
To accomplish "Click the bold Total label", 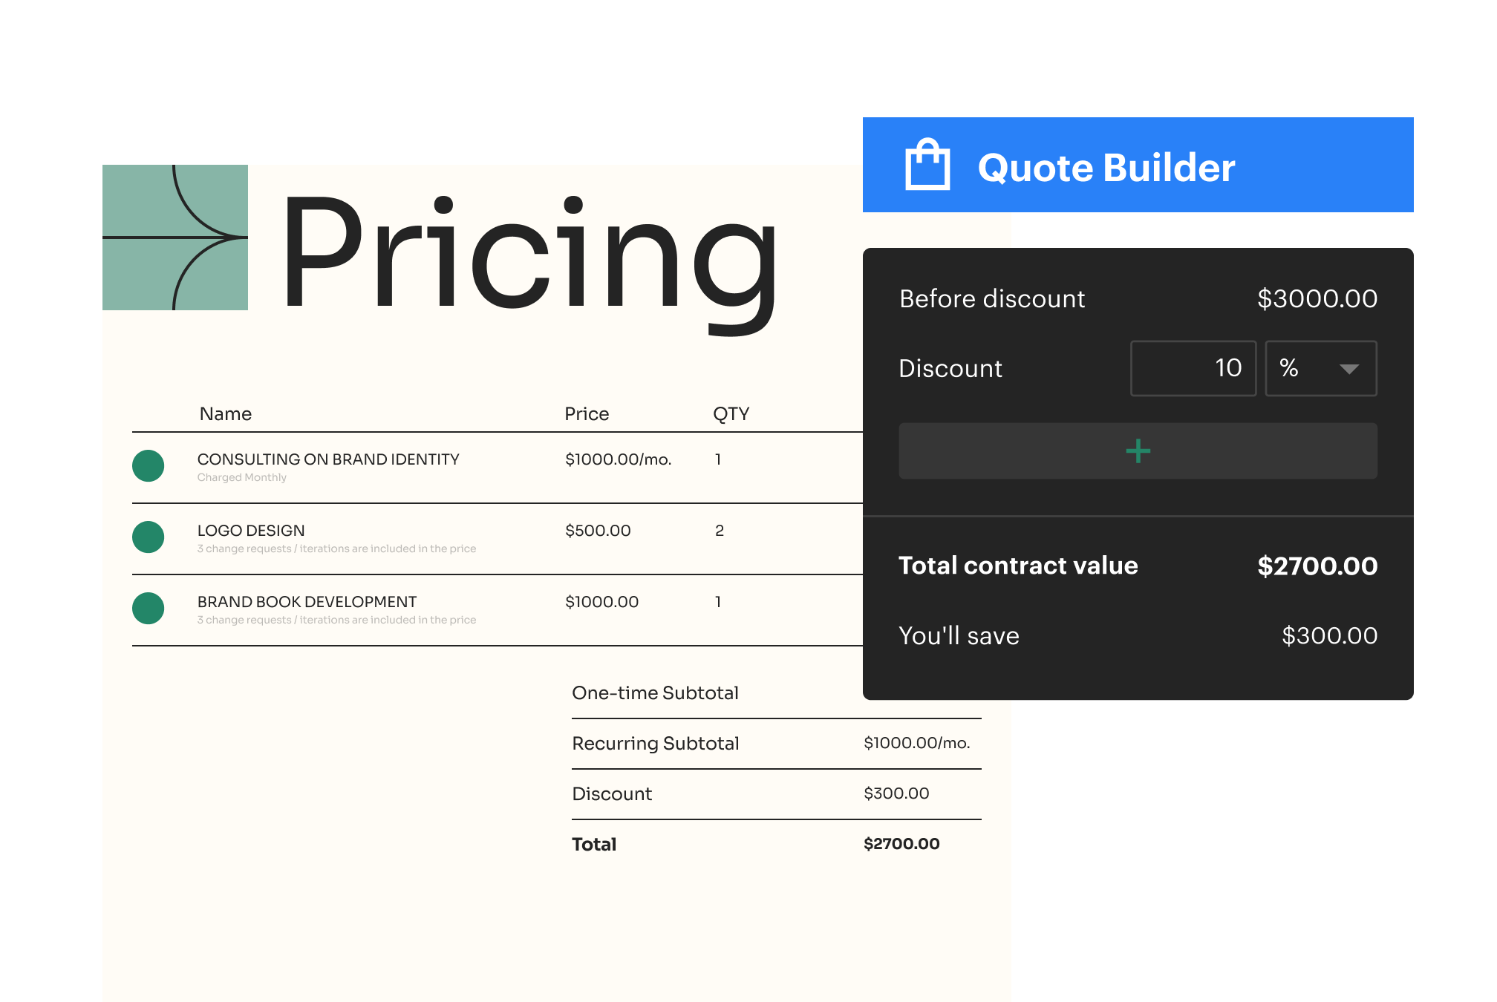I will coord(594,845).
